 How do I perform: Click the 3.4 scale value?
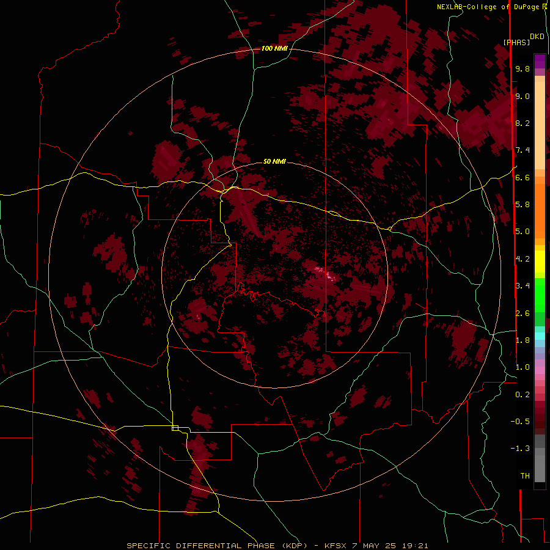point(522,286)
